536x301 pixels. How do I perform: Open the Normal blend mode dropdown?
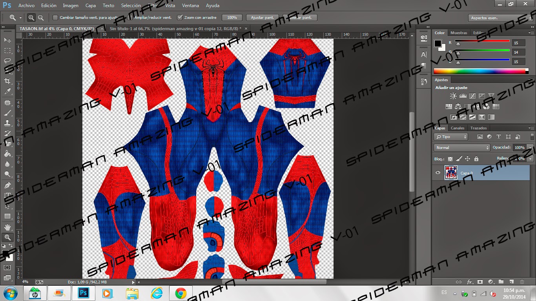click(x=461, y=147)
